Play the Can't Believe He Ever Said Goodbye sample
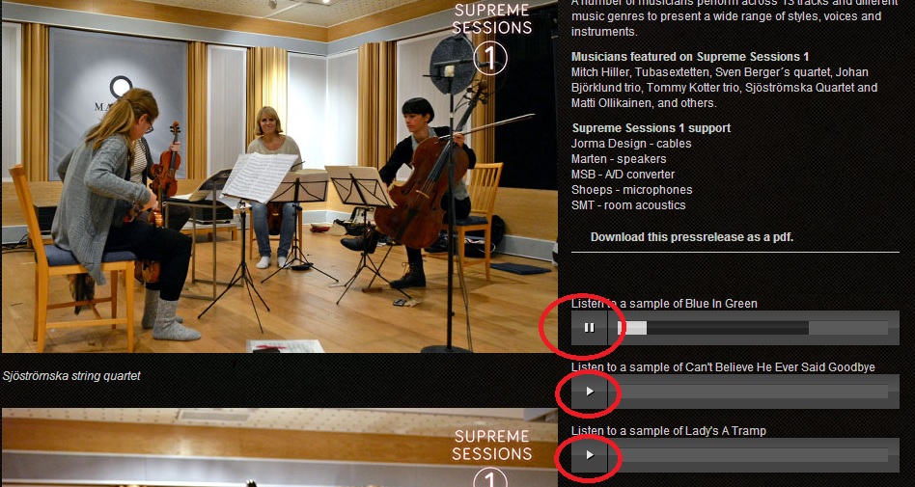Image resolution: width=915 pixels, height=487 pixels. click(x=590, y=392)
